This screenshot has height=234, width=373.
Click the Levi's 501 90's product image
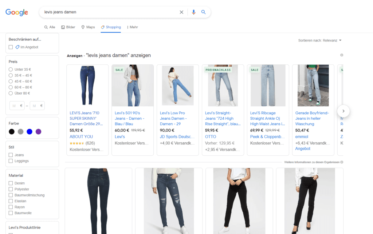pos(133,86)
